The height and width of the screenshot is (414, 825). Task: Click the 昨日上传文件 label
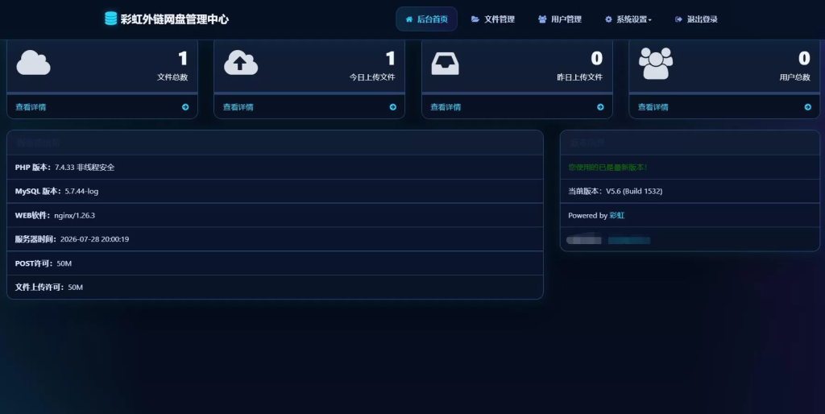[580, 77]
